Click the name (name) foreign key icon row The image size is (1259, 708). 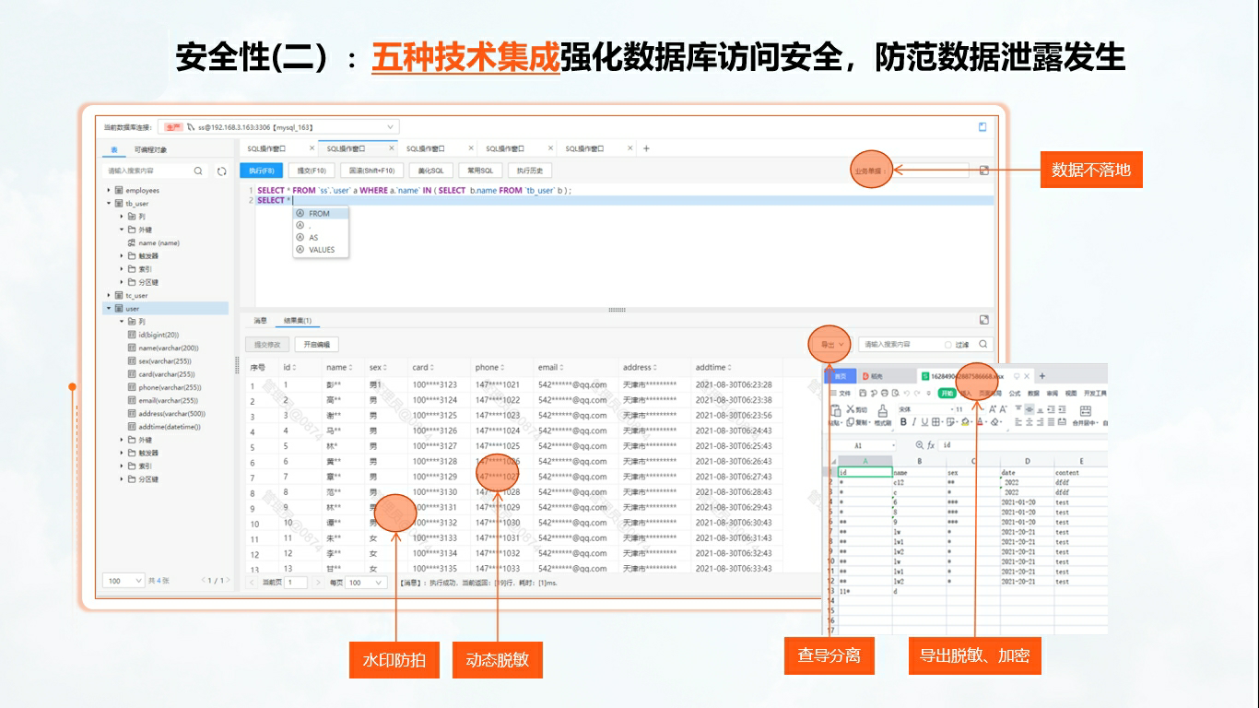(153, 242)
